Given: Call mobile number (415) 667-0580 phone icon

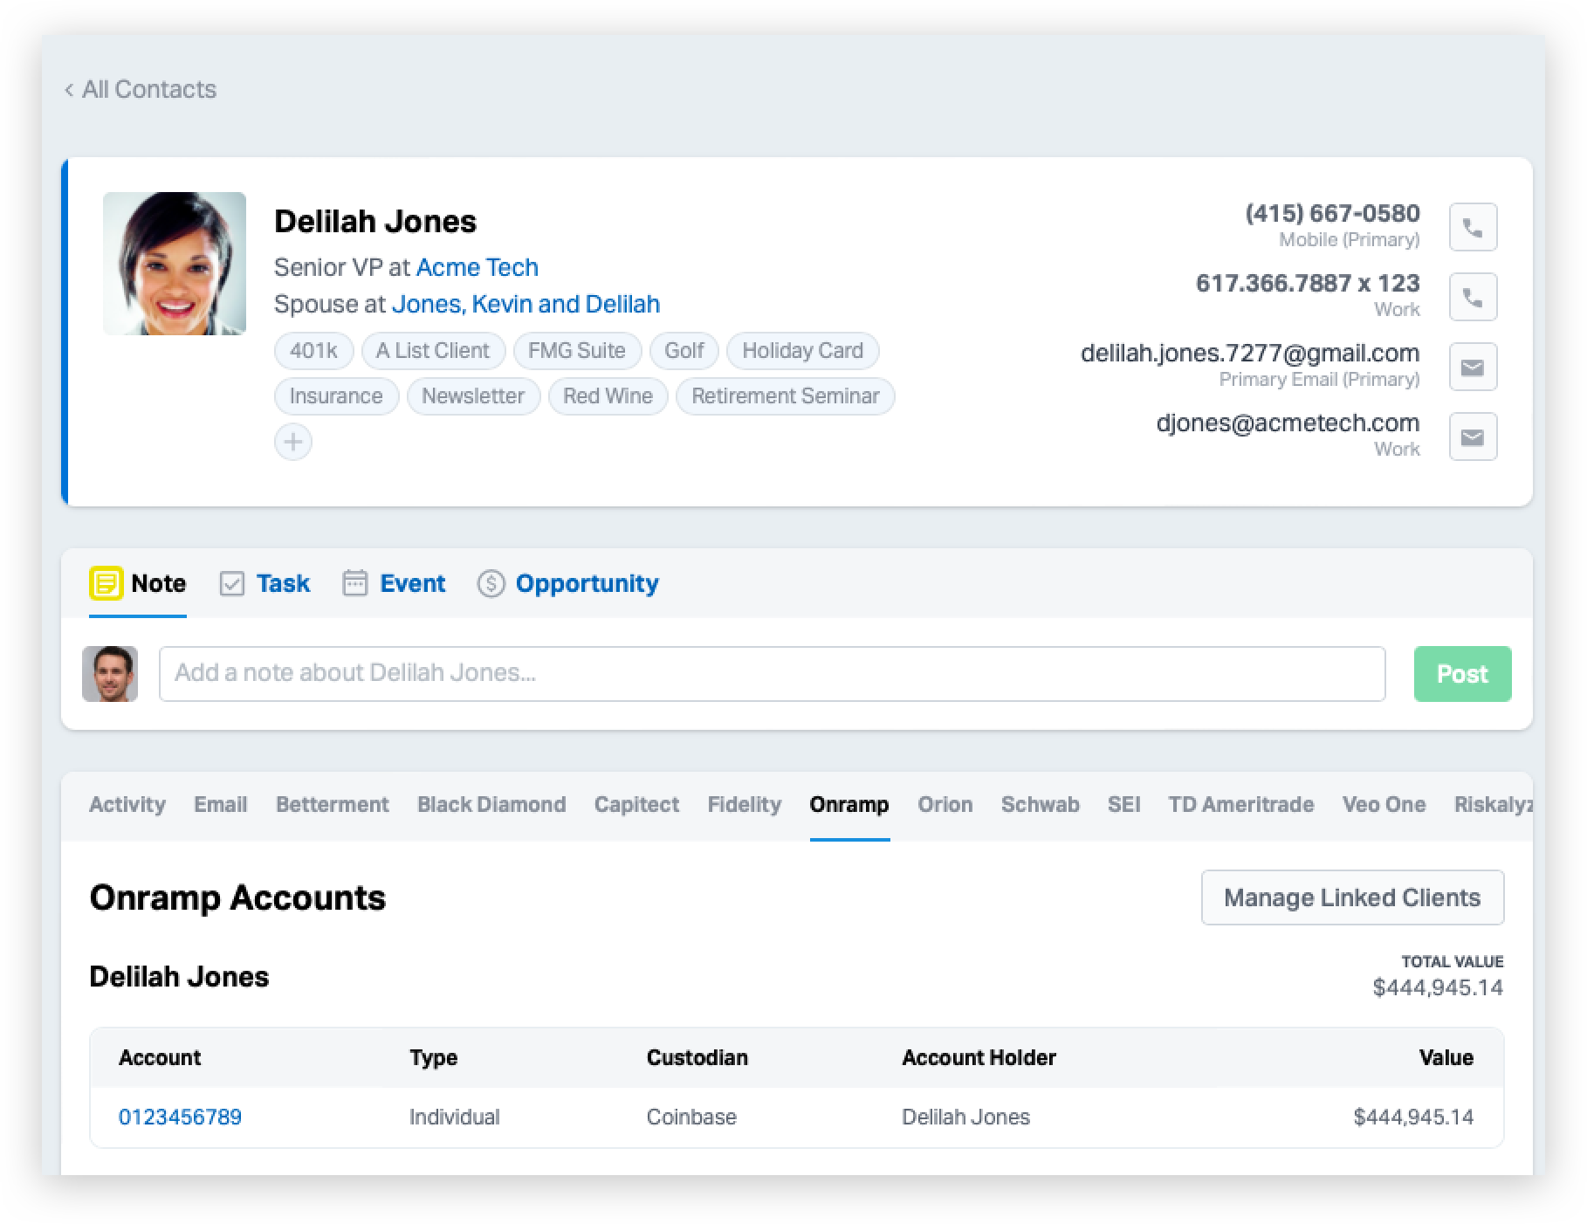Looking at the screenshot, I should click(1473, 227).
